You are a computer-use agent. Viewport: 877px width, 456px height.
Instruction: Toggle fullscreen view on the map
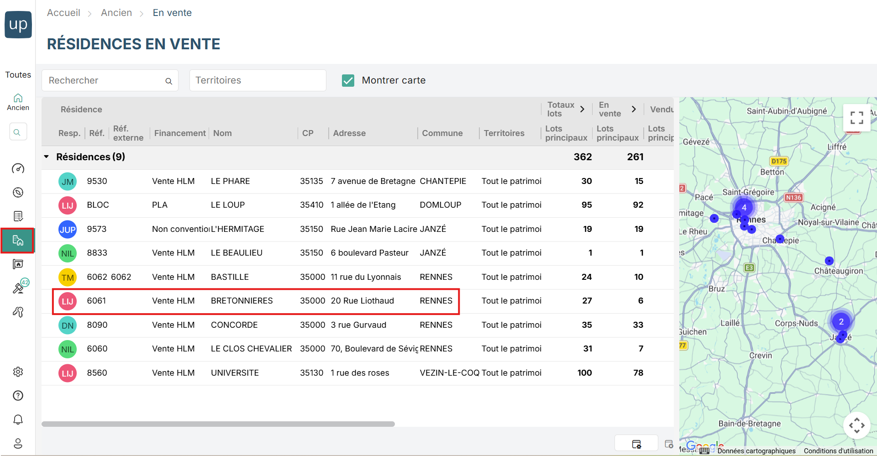pyautogui.click(x=856, y=118)
